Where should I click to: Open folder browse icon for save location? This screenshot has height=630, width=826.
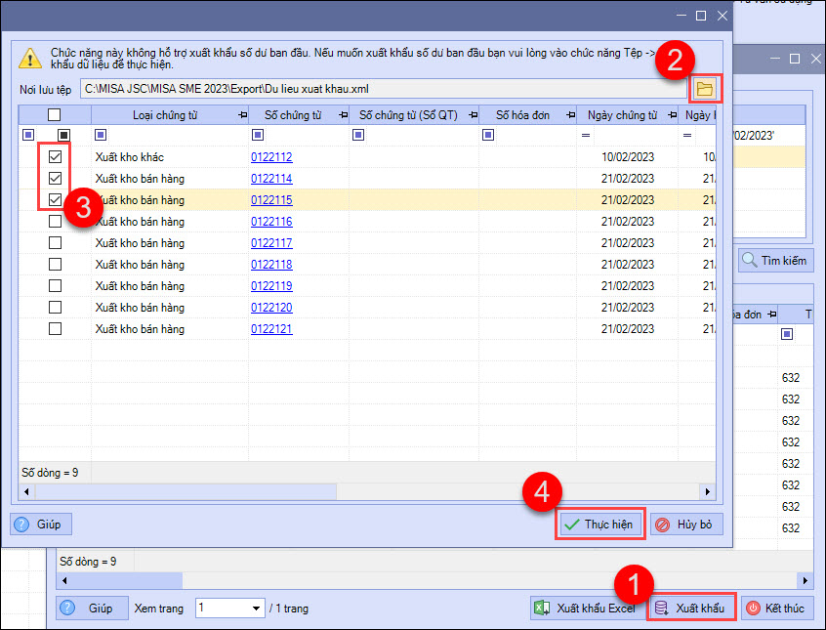pos(704,89)
